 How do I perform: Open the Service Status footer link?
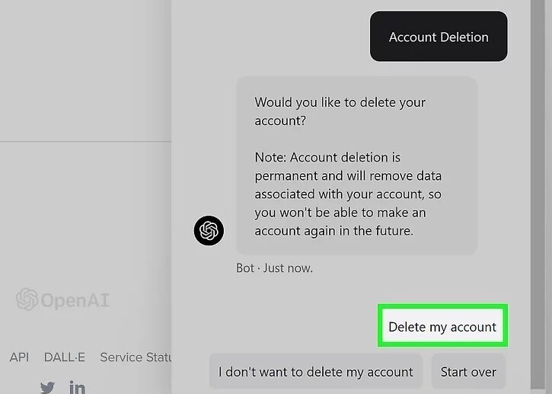136,357
